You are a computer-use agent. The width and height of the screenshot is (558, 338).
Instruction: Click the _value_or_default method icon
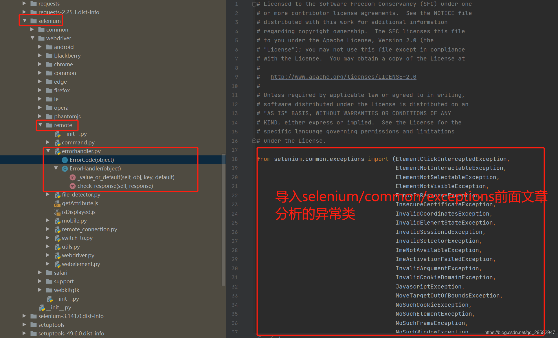(x=73, y=177)
